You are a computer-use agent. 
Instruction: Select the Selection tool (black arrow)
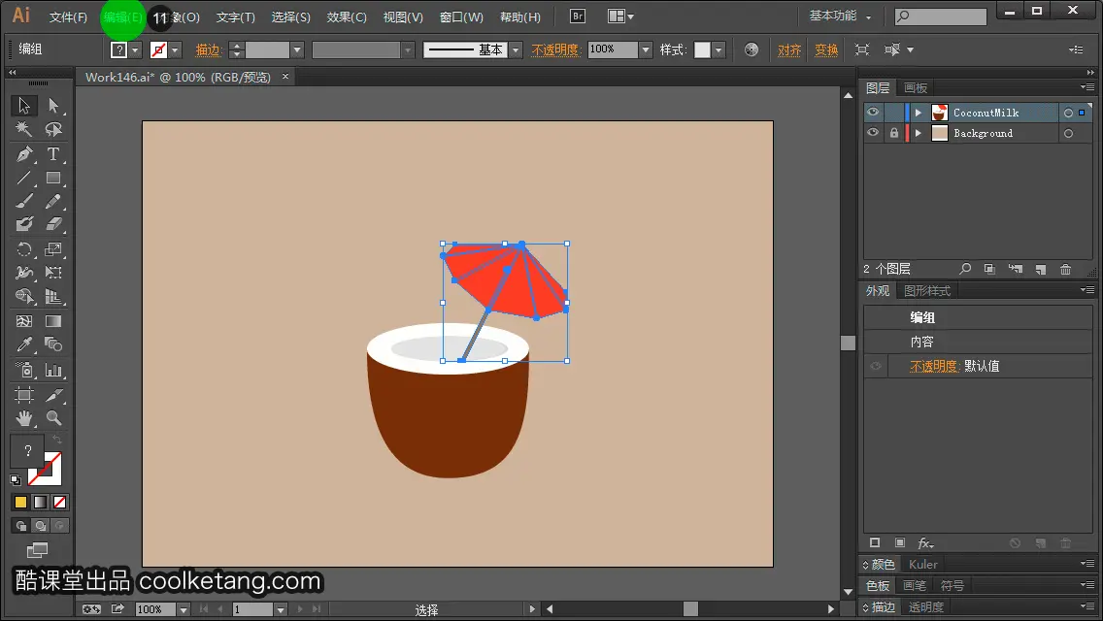(x=24, y=106)
